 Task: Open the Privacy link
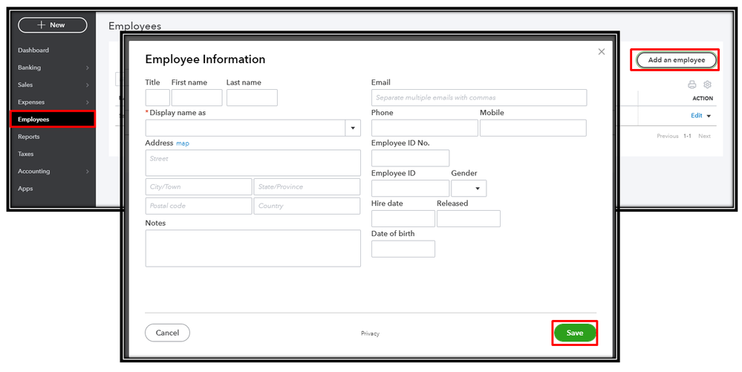click(x=370, y=333)
